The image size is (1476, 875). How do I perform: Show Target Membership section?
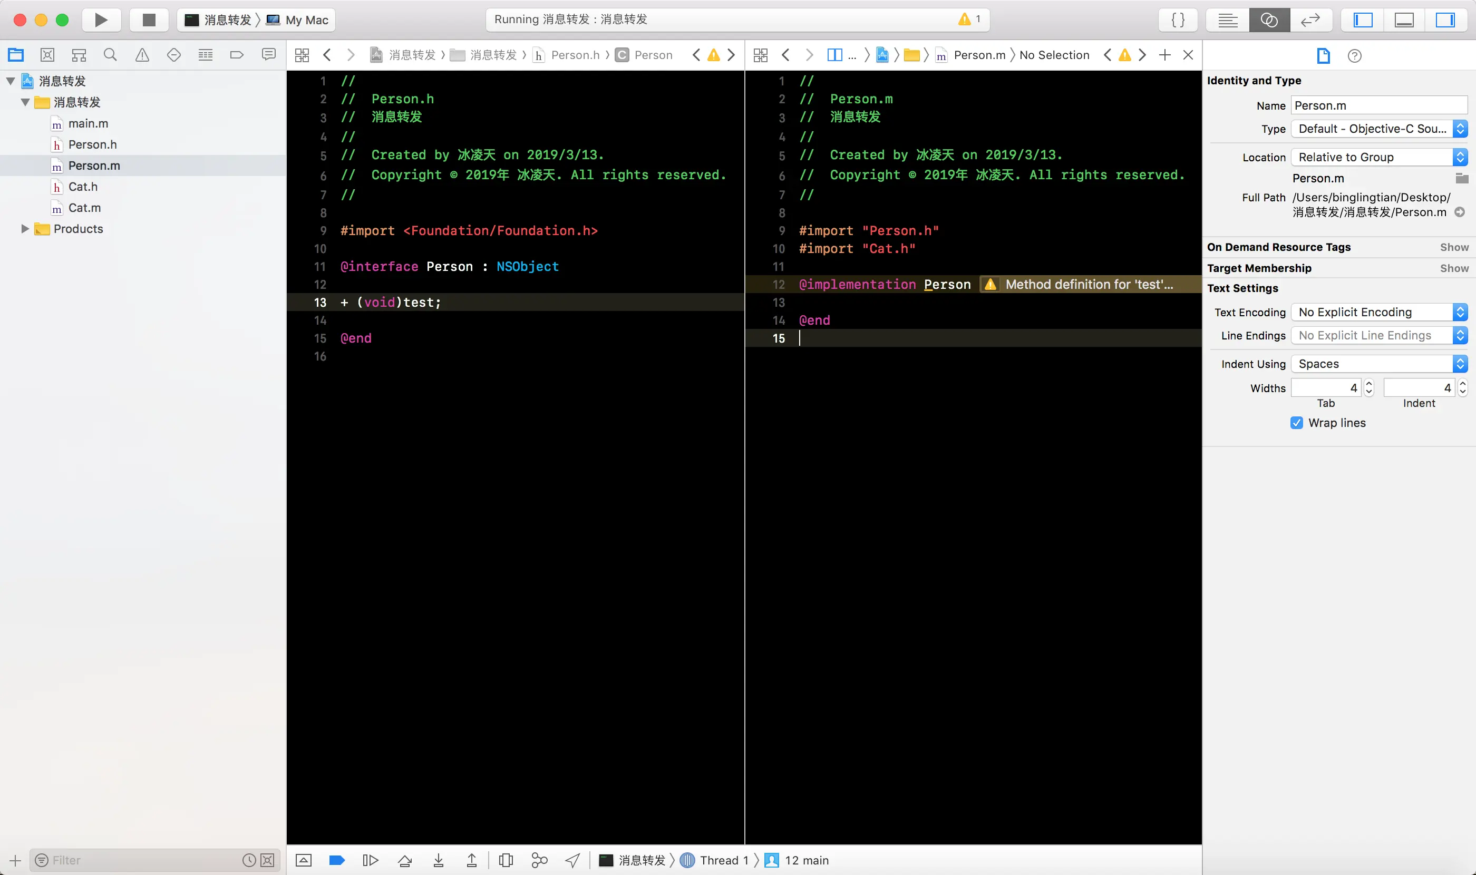1453,268
